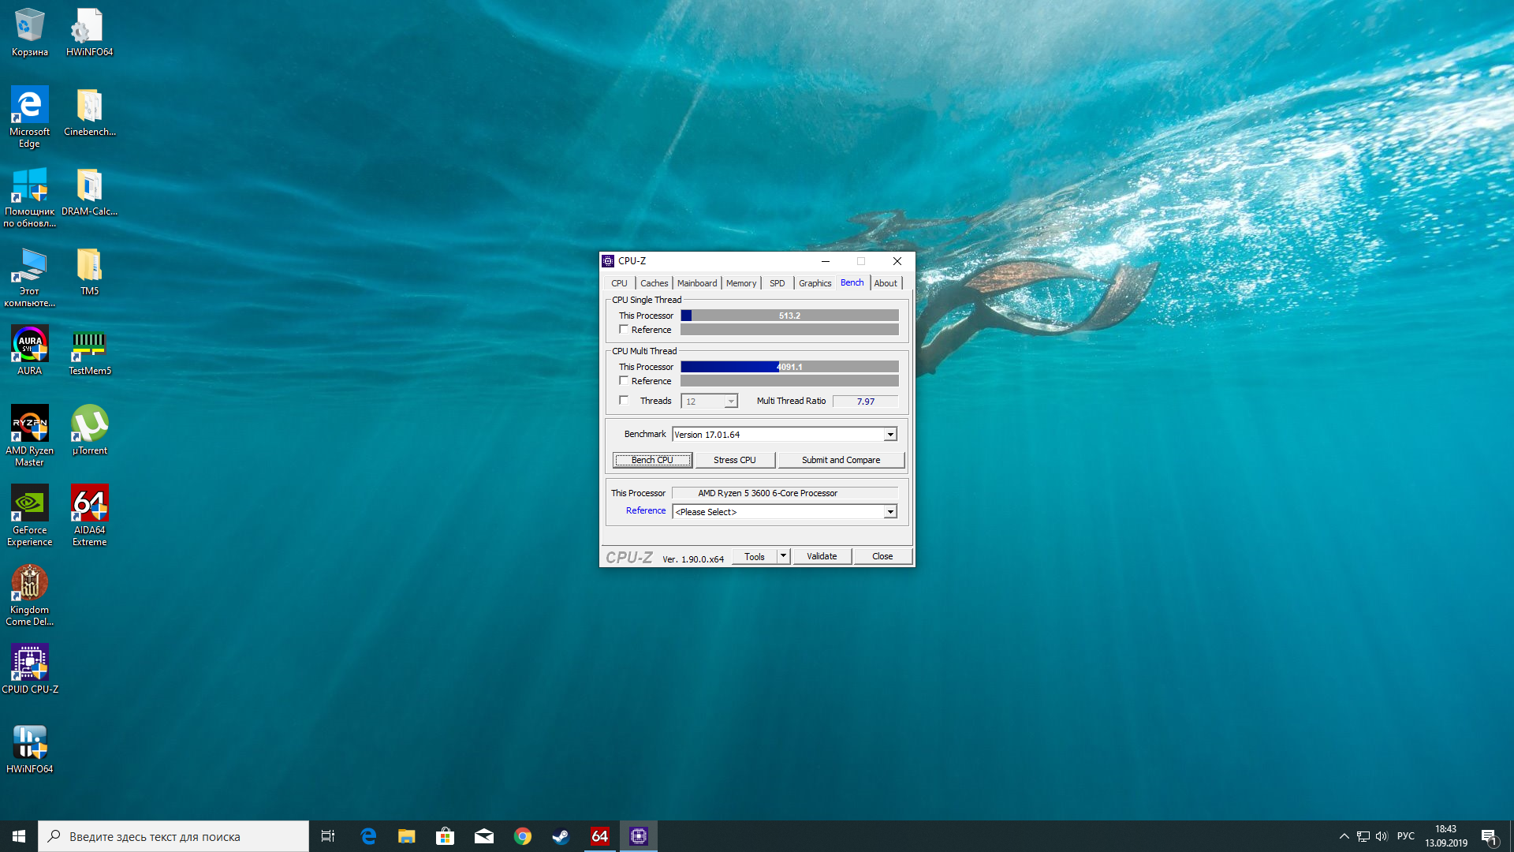1514x852 pixels.
Task: Check the Threads checkbox
Action: pyautogui.click(x=624, y=401)
